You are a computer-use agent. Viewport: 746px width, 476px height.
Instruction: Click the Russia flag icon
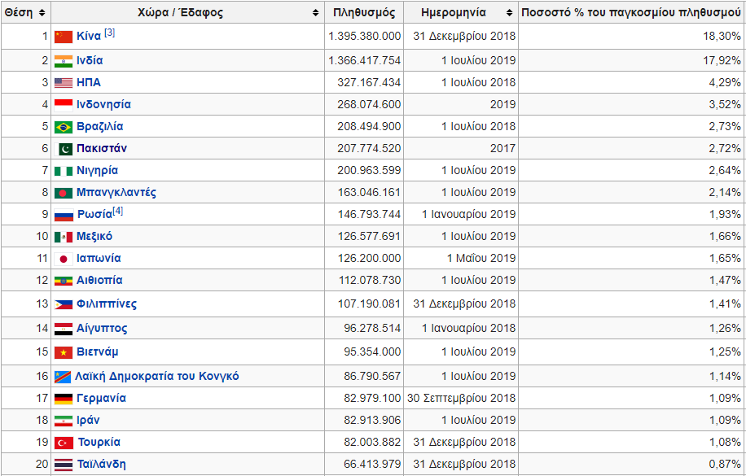(x=64, y=215)
